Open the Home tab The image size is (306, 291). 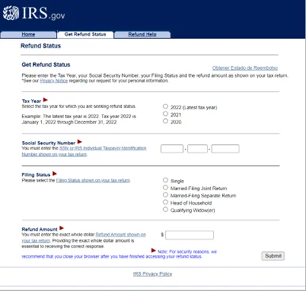click(29, 34)
